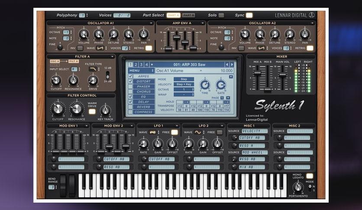This screenshot has width=362, height=210.
Task: Switch to display tab 2
Action: (x=136, y=65)
